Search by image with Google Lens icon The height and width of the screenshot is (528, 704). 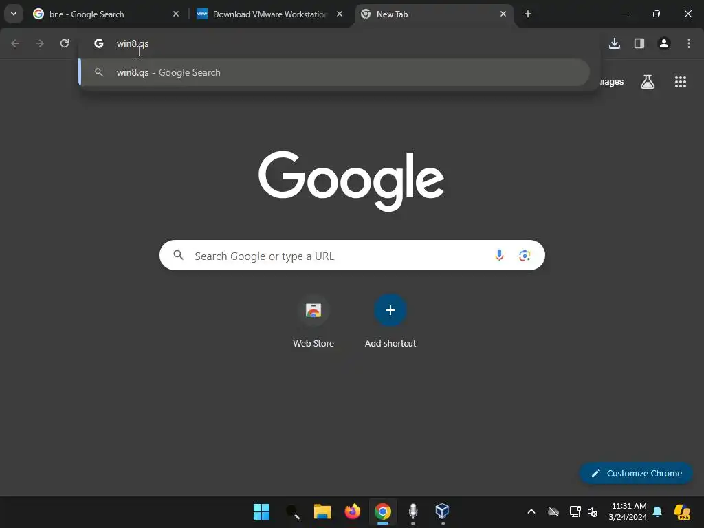[525, 256]
